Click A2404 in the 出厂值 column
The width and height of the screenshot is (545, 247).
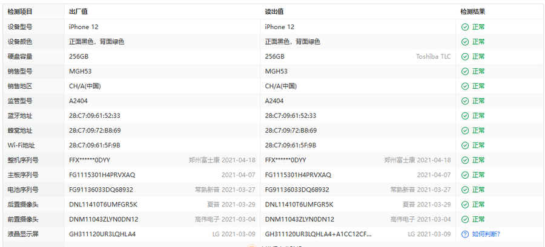(x=79, y=101)
